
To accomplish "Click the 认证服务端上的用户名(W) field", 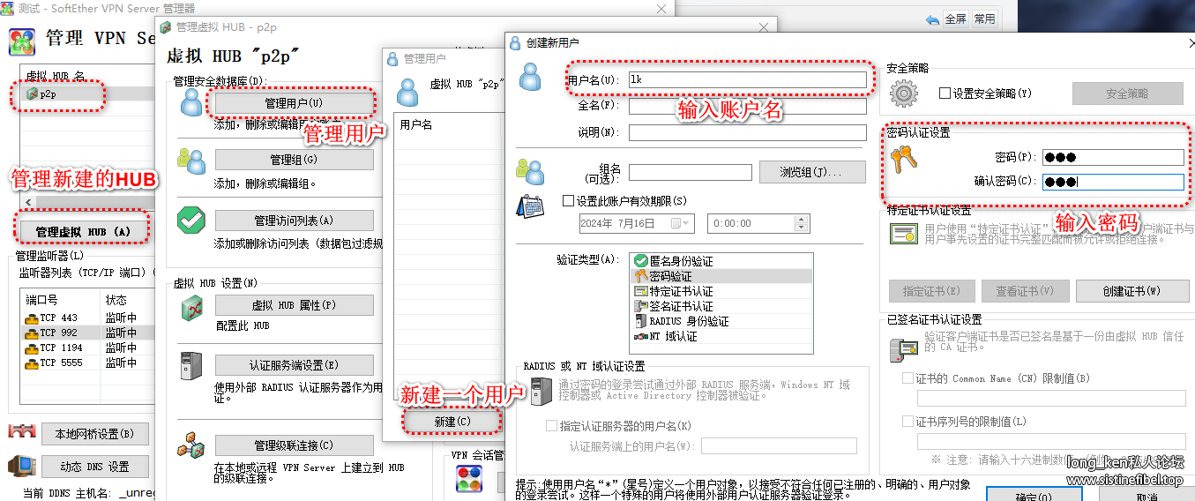I will point(780,446).
